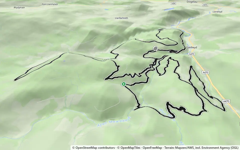The image size is (240, 150).
Task: Select the Dolgellau town label
Action: click(192, 2)
